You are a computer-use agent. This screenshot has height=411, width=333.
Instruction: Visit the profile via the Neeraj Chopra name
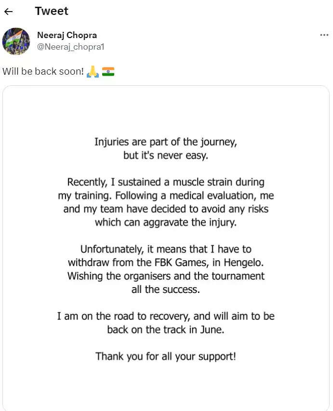pos(67,35)
